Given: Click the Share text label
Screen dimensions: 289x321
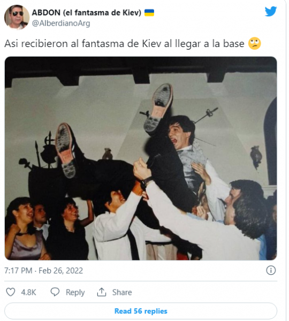Looking at the screenshot, I should (x=122, y=292).
